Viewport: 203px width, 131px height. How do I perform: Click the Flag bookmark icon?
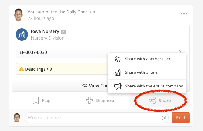[36, 100]
